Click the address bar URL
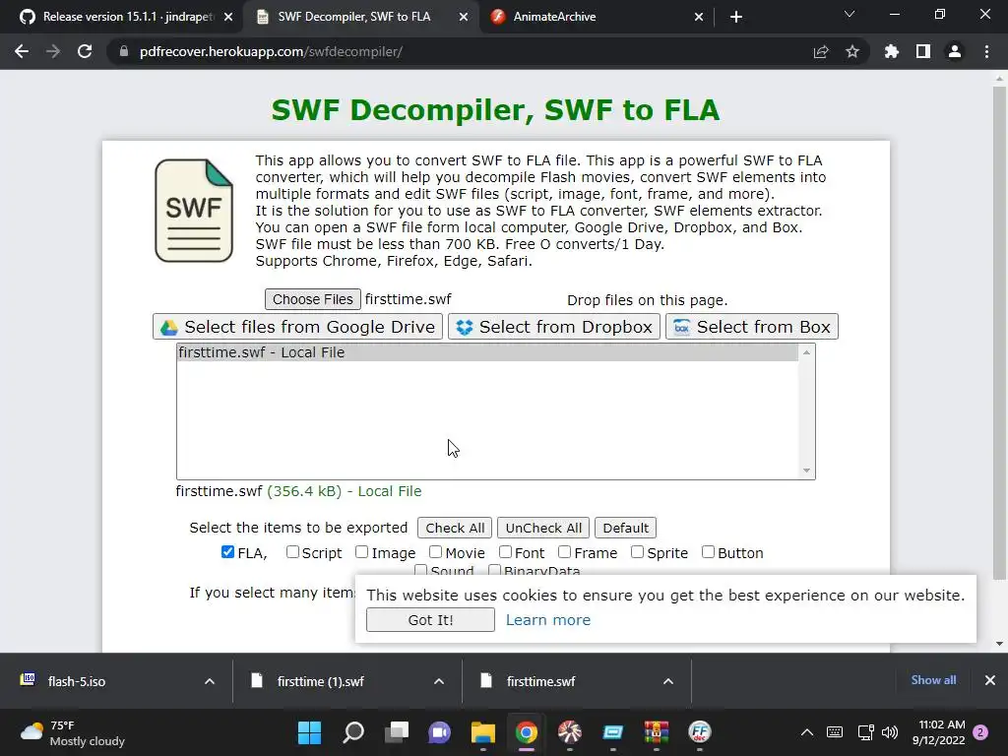Screen dimensions: 1008x756 270,51
